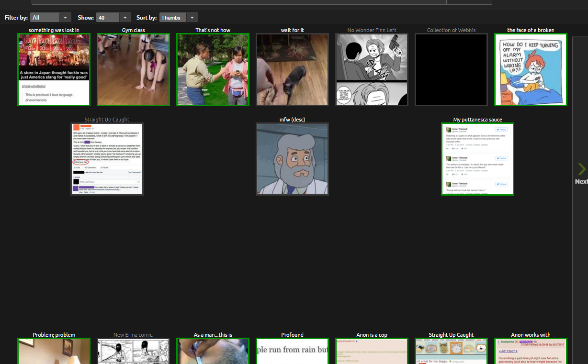Click the 'Problem; problem' title link
This screenshot has width=588, height=364.
click(x=54, y=335)
